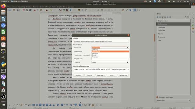Toggle formatting marks (pilcrow) icon
Image resolution: width=195 pixels, height=109 pixels.
[x=70, y=10]
